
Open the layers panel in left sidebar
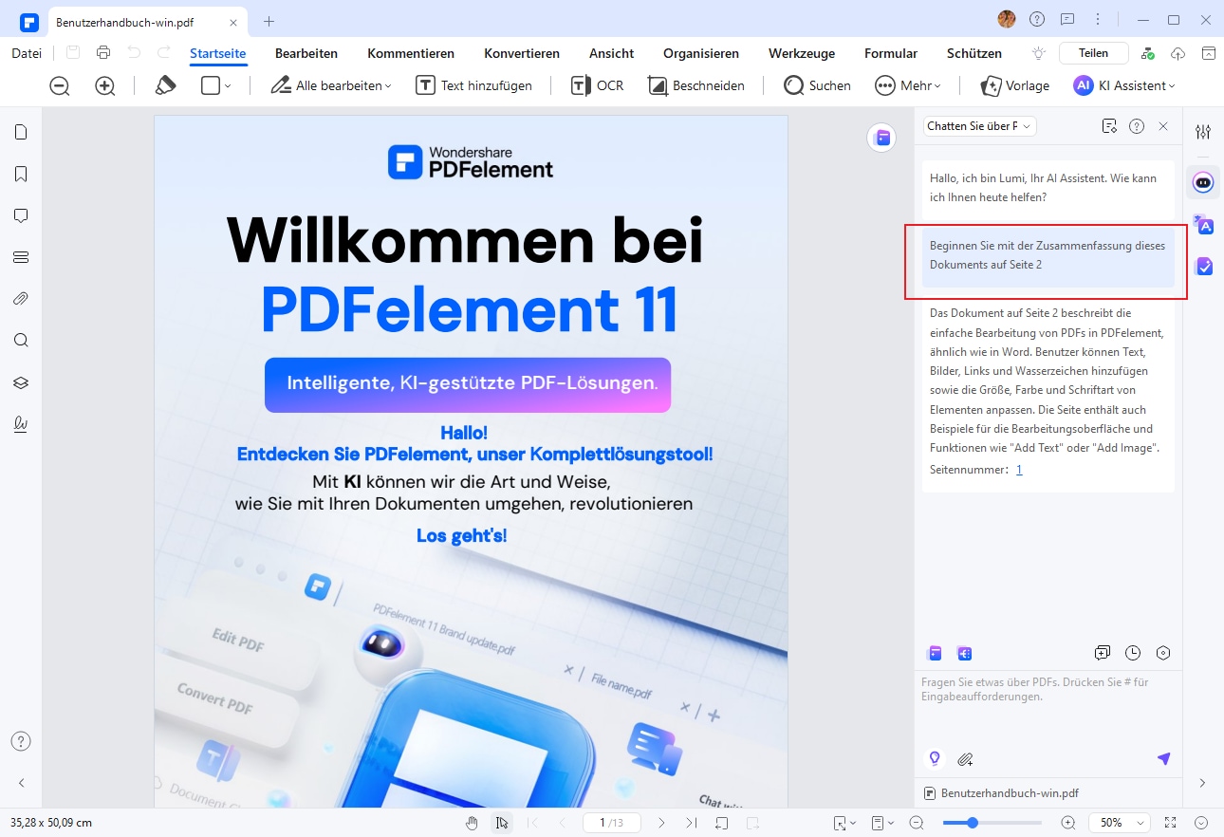tap(21, 382)
